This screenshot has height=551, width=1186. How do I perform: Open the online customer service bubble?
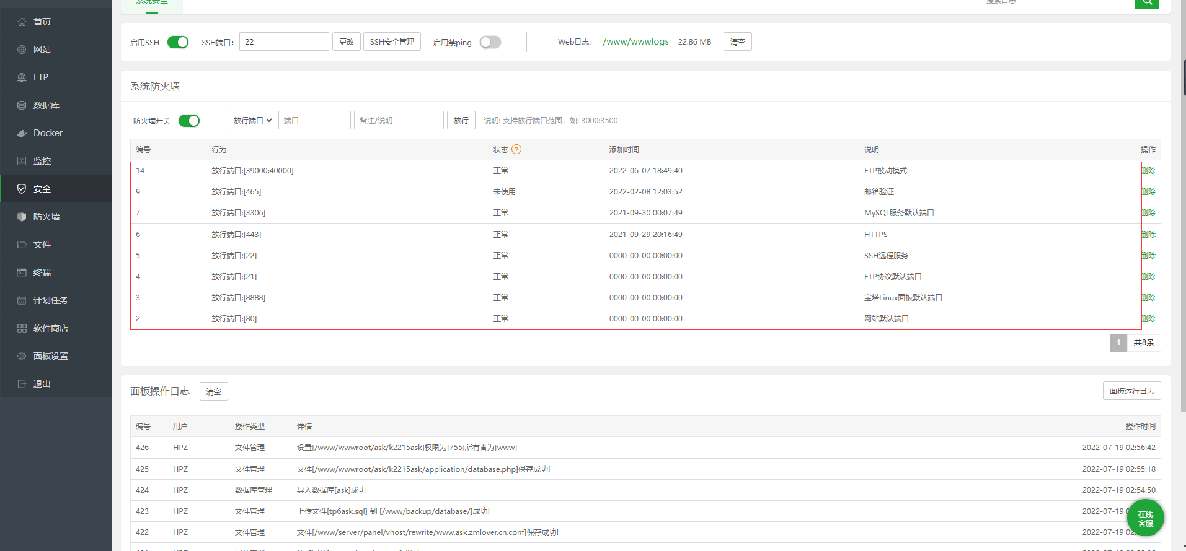point(1145,518)
